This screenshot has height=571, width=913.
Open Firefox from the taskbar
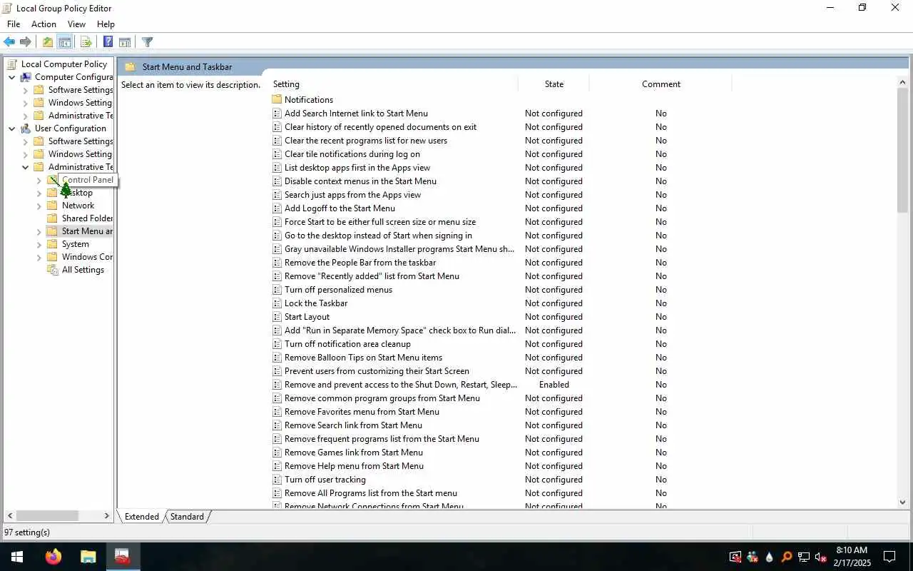(x=53, y=557)
